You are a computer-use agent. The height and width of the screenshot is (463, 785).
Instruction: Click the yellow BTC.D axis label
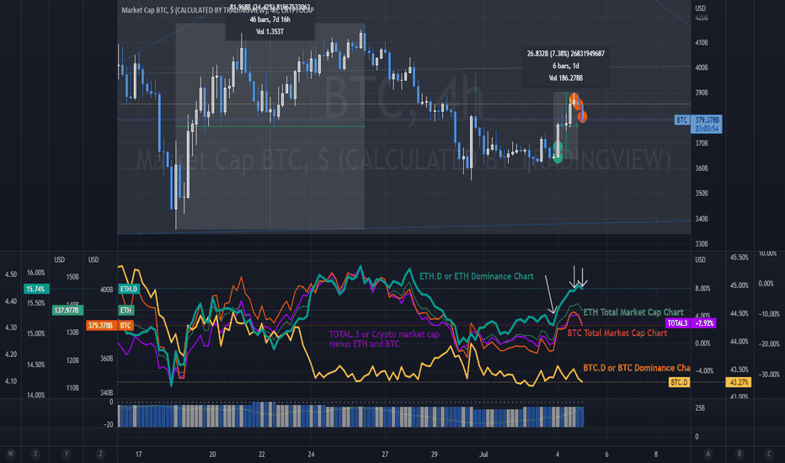[x=679, y=382]
